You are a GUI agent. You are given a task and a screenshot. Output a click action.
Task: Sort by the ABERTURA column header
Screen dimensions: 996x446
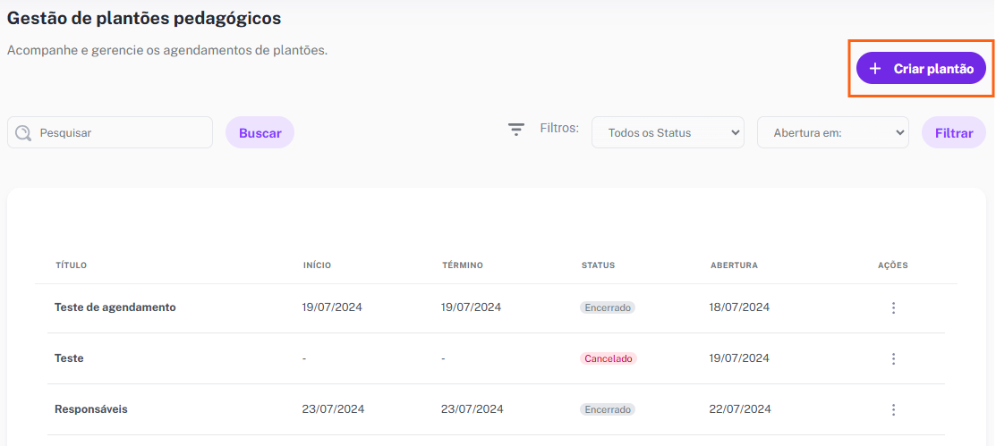click(x=734, y=265)
